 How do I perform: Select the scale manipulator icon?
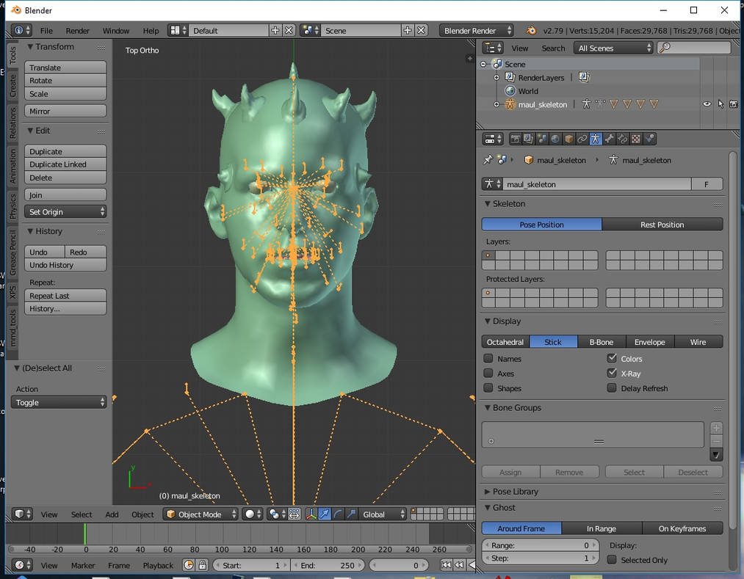click(x=351, y=514)
